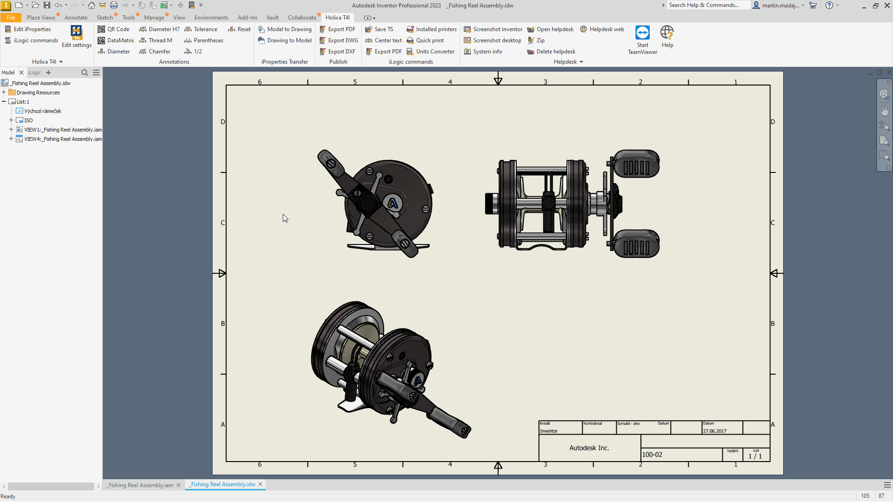Start TeamViewer from the ribbon
Image resolution: width=893 pixels, height=502 pixels.
point(642,33)
